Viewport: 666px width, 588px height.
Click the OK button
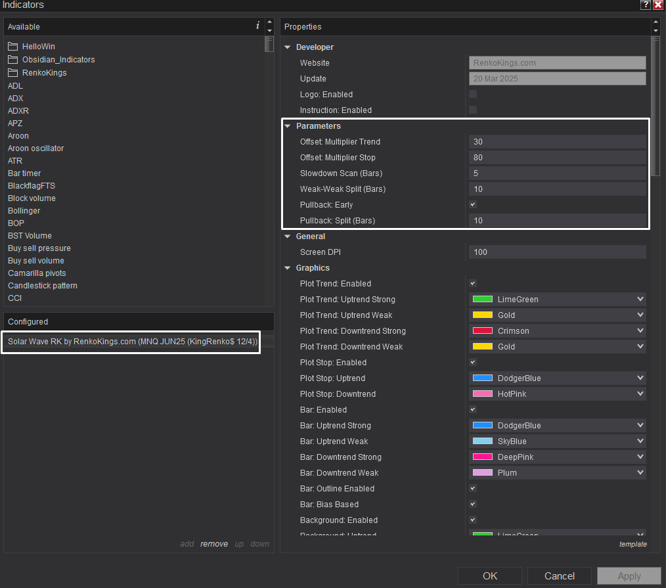tap(490, 576)
